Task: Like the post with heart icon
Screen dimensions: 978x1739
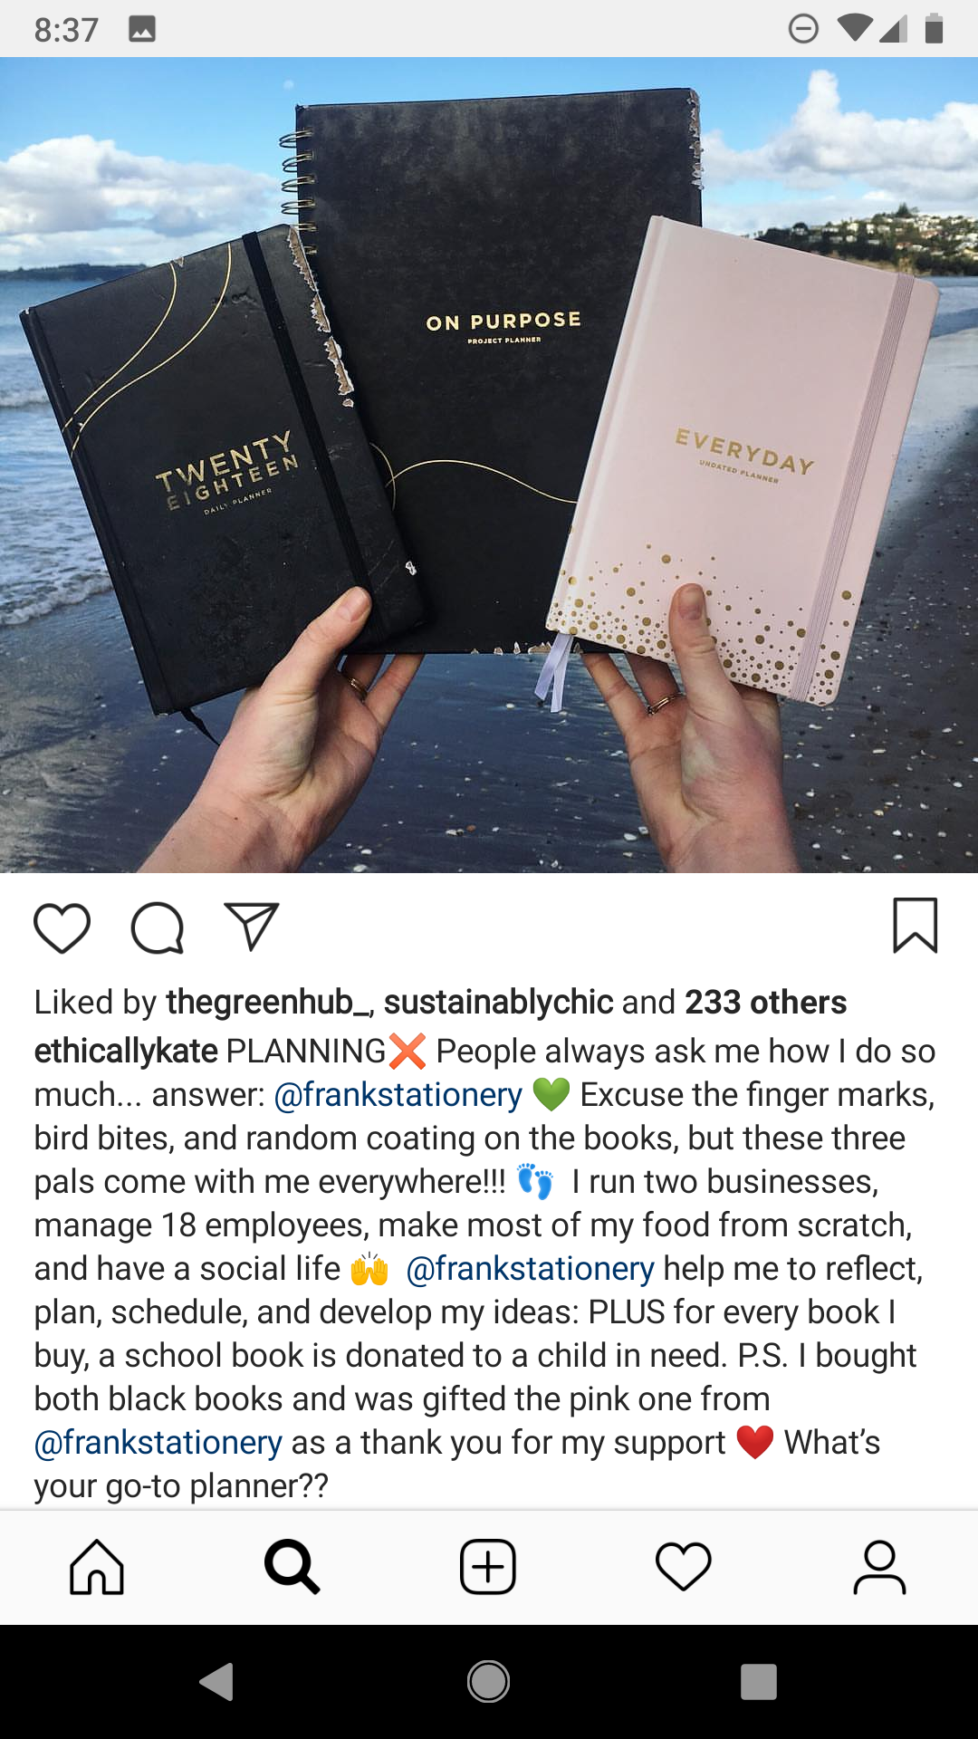Action: (62, 927)
